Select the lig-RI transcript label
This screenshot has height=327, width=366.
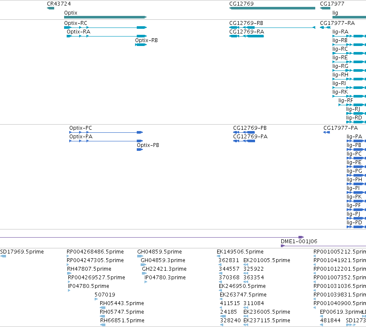[x=339, y=83]
